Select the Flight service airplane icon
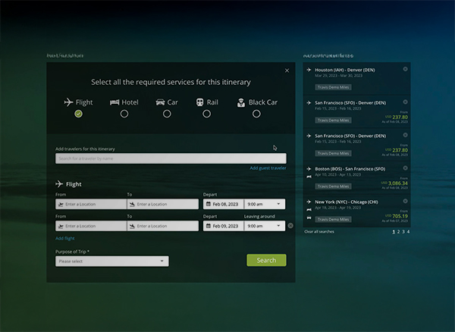The height and width of the screenshot is (332, 455). [68, 102]
